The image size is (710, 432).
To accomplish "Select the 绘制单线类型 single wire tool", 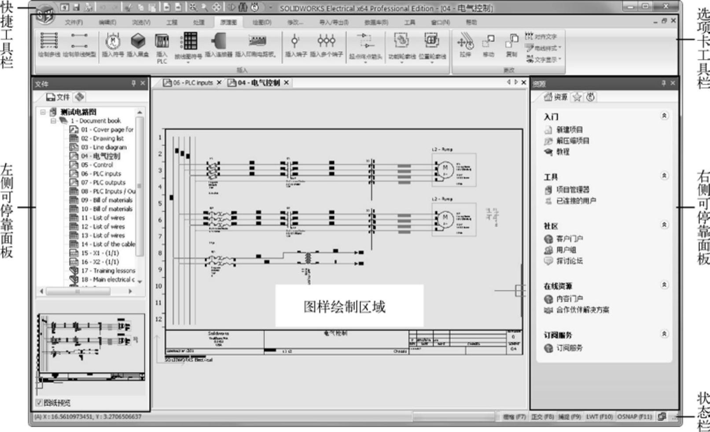I will pos(79,45).
